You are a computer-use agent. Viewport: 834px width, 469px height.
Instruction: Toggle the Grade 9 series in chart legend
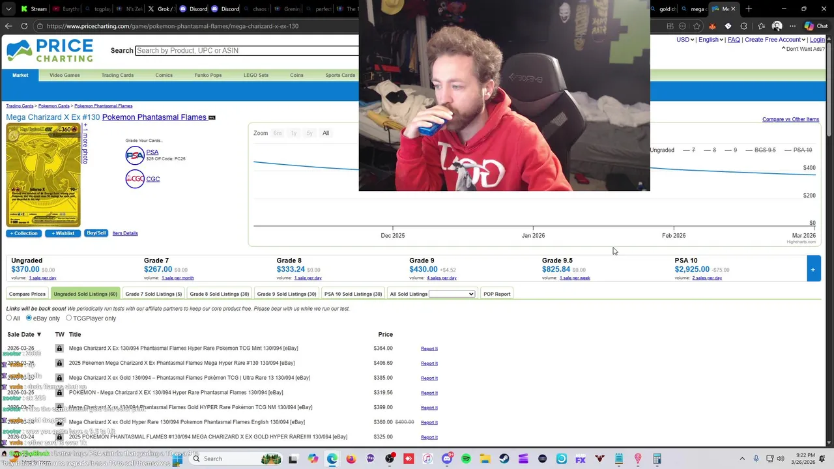(730, 150)
